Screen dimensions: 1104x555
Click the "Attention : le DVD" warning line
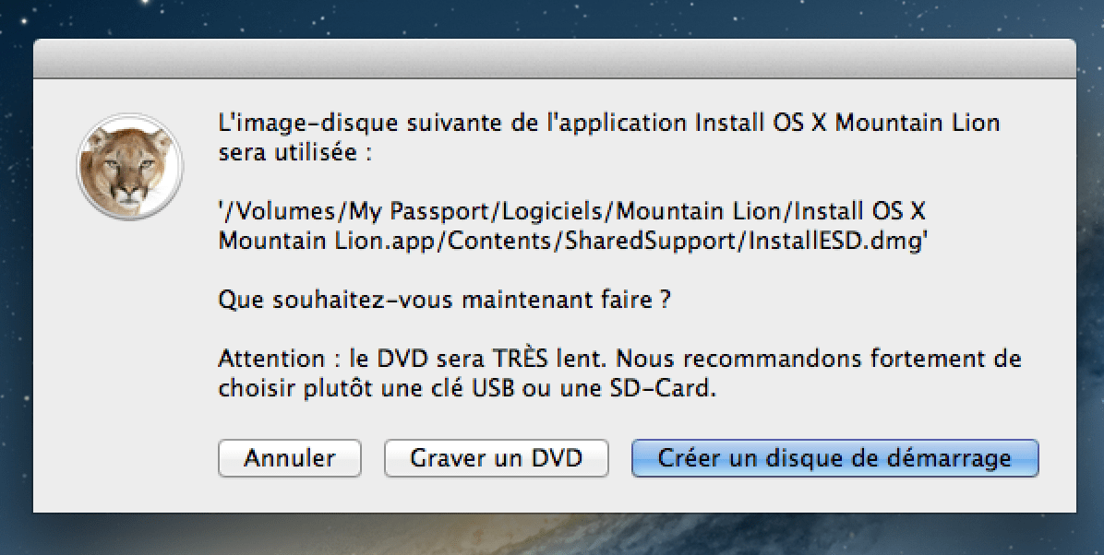(619, 359)
